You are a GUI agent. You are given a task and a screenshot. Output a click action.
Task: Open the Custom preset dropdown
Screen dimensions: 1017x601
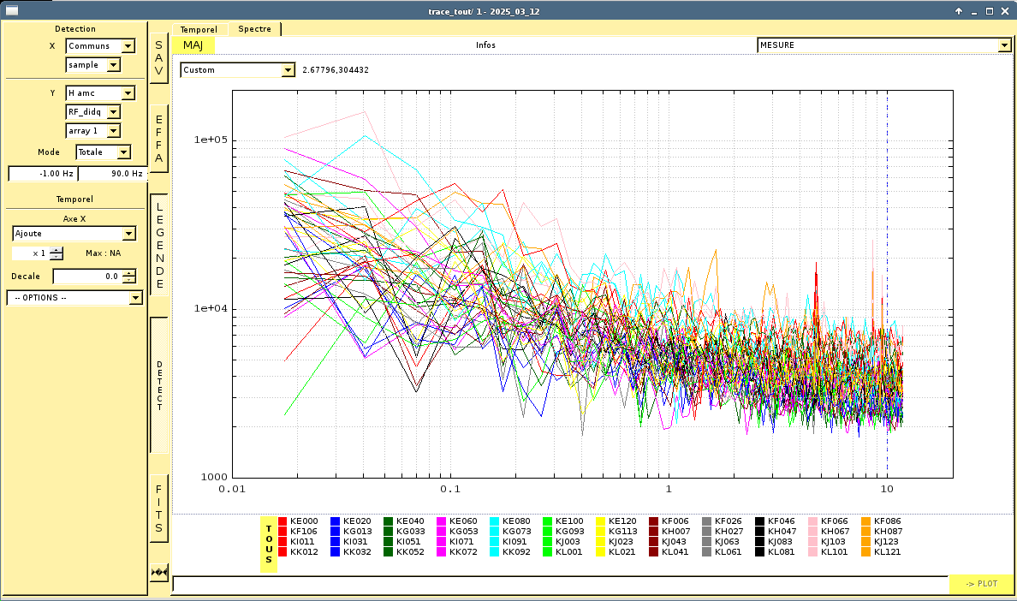[x=237, y=70]
